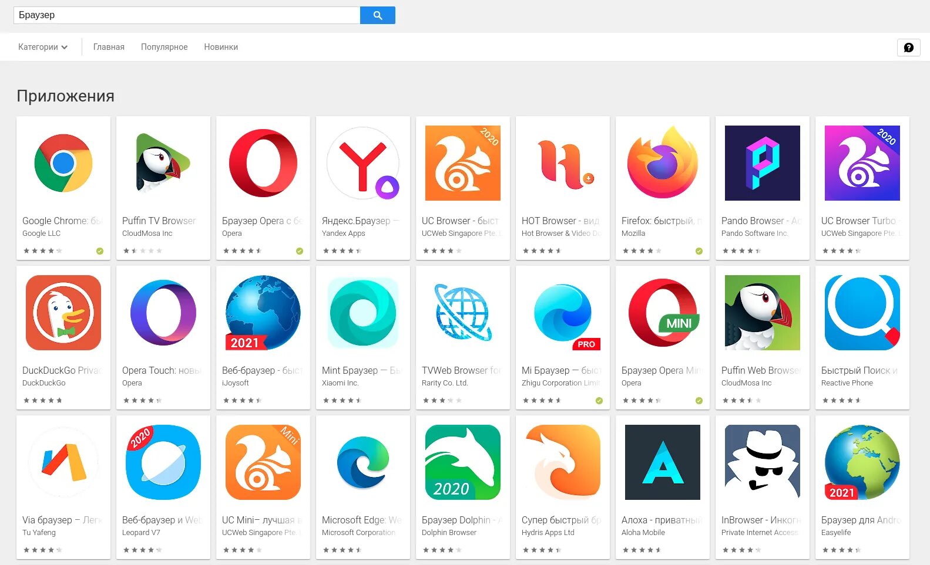
Task: Open the Via browser icon
Action: click(x=63, y=462)
